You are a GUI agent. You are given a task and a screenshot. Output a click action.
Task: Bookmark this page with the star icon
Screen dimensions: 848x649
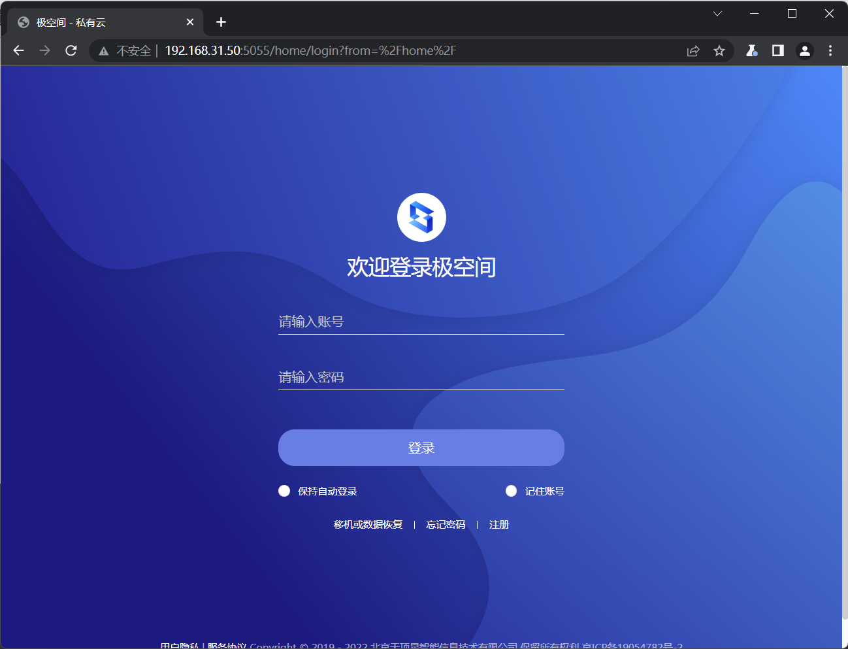[719, 51]
